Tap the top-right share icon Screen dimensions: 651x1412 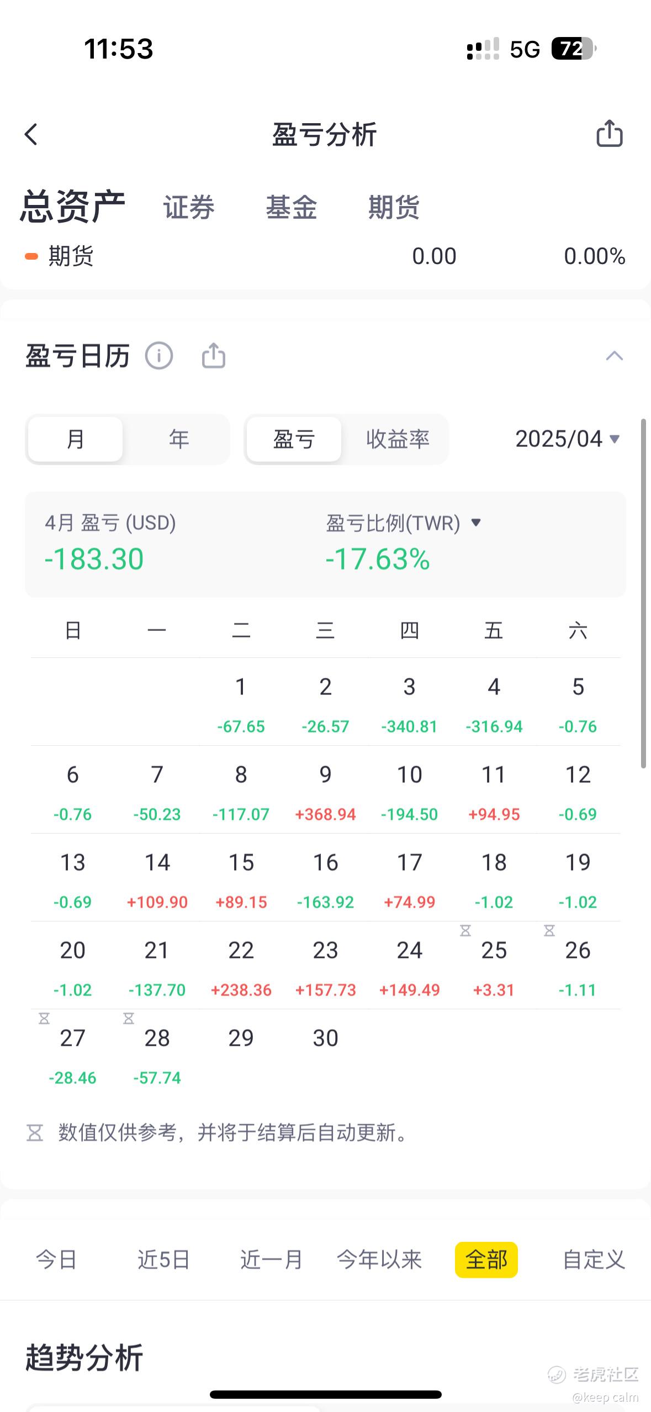coord(610,133)
